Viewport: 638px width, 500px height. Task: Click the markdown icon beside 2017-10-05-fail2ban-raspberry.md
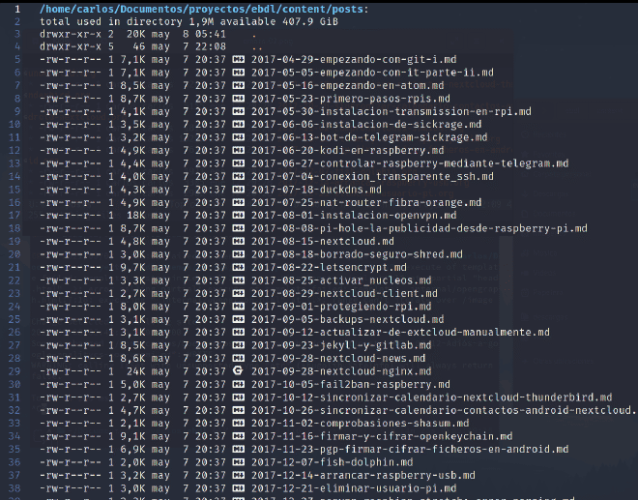tap(239, 384)
